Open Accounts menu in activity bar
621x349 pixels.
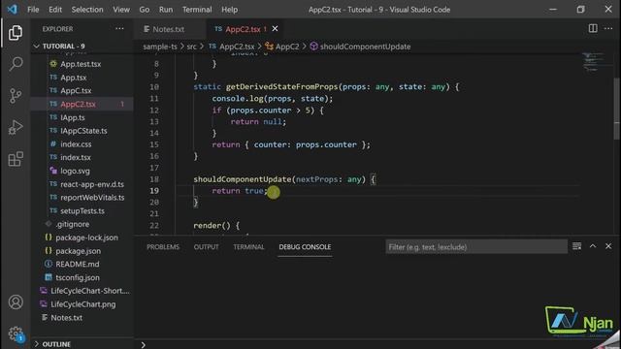click(16, 301)
